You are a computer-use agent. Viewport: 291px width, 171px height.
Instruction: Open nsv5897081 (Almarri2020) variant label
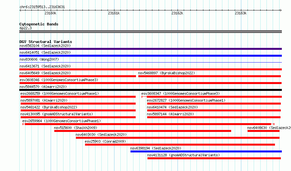pyautogui.click(x=44, y=100)
